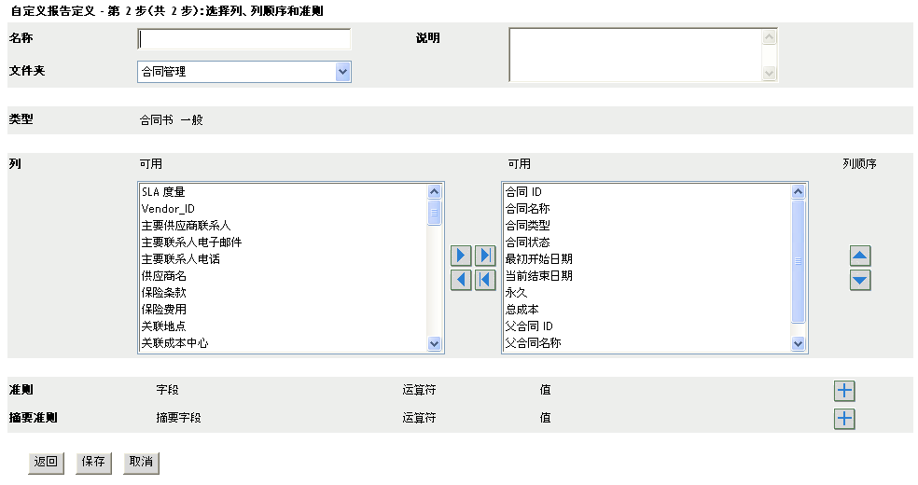The image size is (918, 485).
Task: Select '保险条款' in left list
Action: [284, 293]
